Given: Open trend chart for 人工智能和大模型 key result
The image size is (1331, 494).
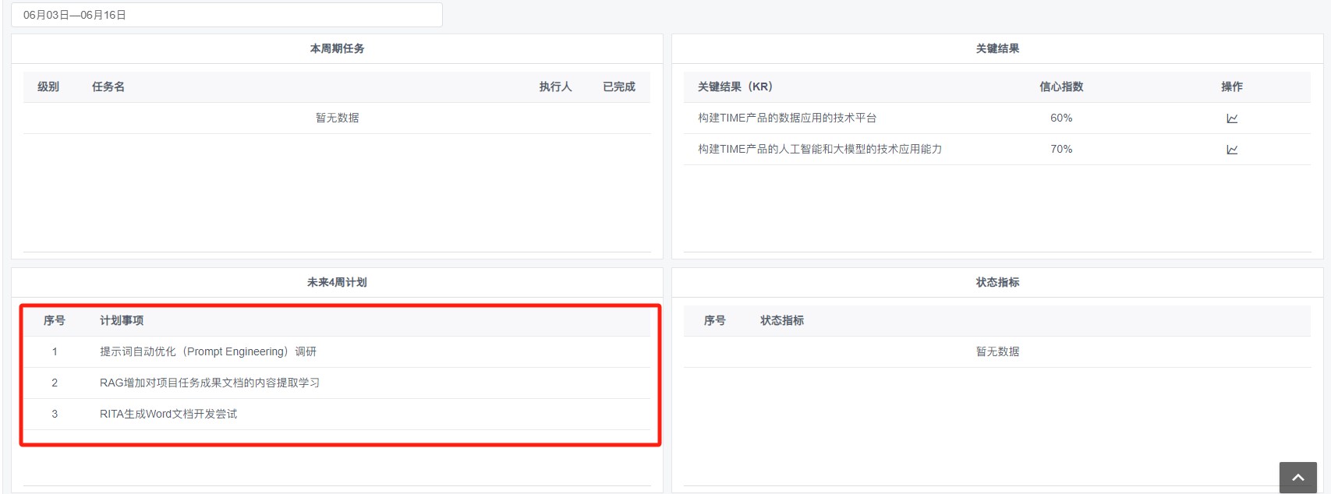Looking at the screenshot, I should pyautogui.click(x=1232, y=150).
